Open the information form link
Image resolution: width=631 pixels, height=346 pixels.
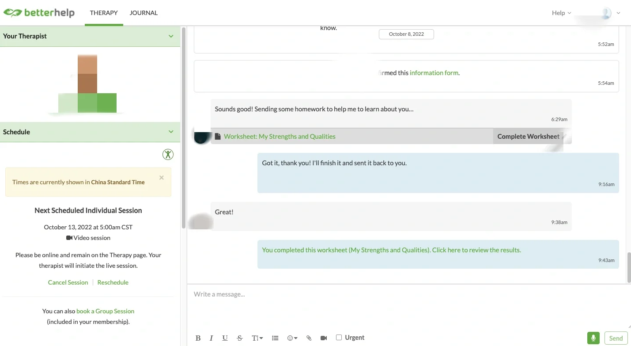[x=434, y=73]
